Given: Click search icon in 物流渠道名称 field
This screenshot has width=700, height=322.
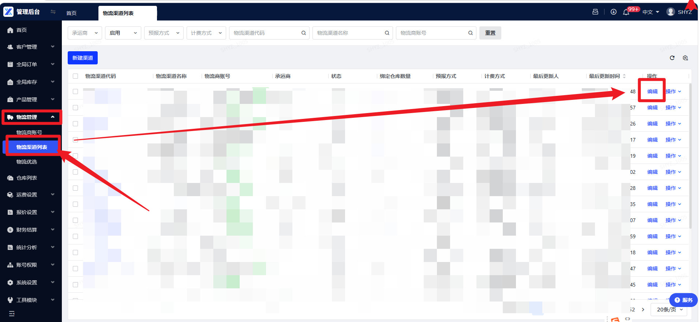Looking at the screenshot, I should [387, 33].
